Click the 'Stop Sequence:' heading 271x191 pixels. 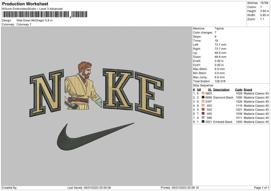203,86
